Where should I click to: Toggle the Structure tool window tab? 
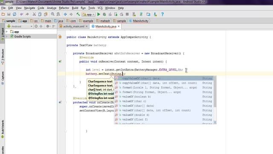[3, 57]
